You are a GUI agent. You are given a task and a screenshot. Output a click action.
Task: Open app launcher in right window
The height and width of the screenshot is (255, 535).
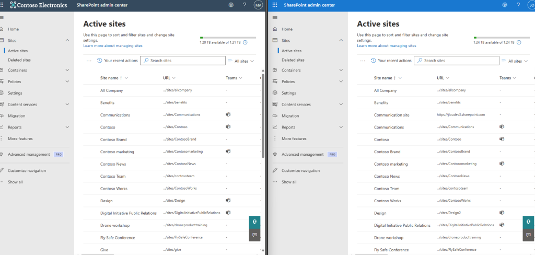pos(275,5)
